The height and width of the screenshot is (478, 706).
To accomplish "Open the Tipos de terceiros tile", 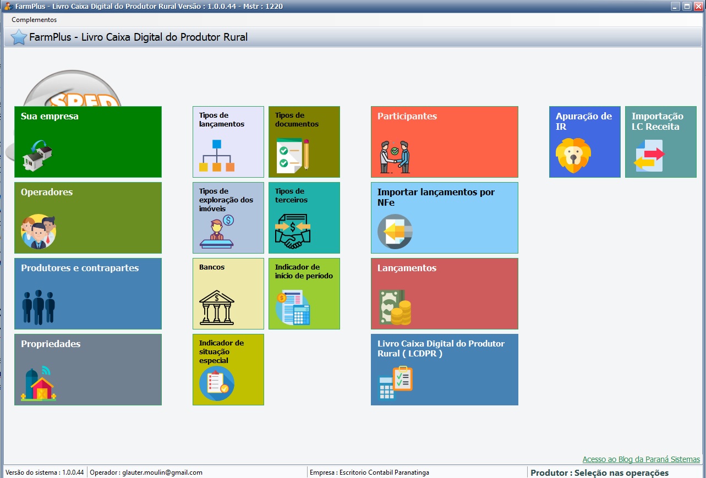I will point(304,218).
